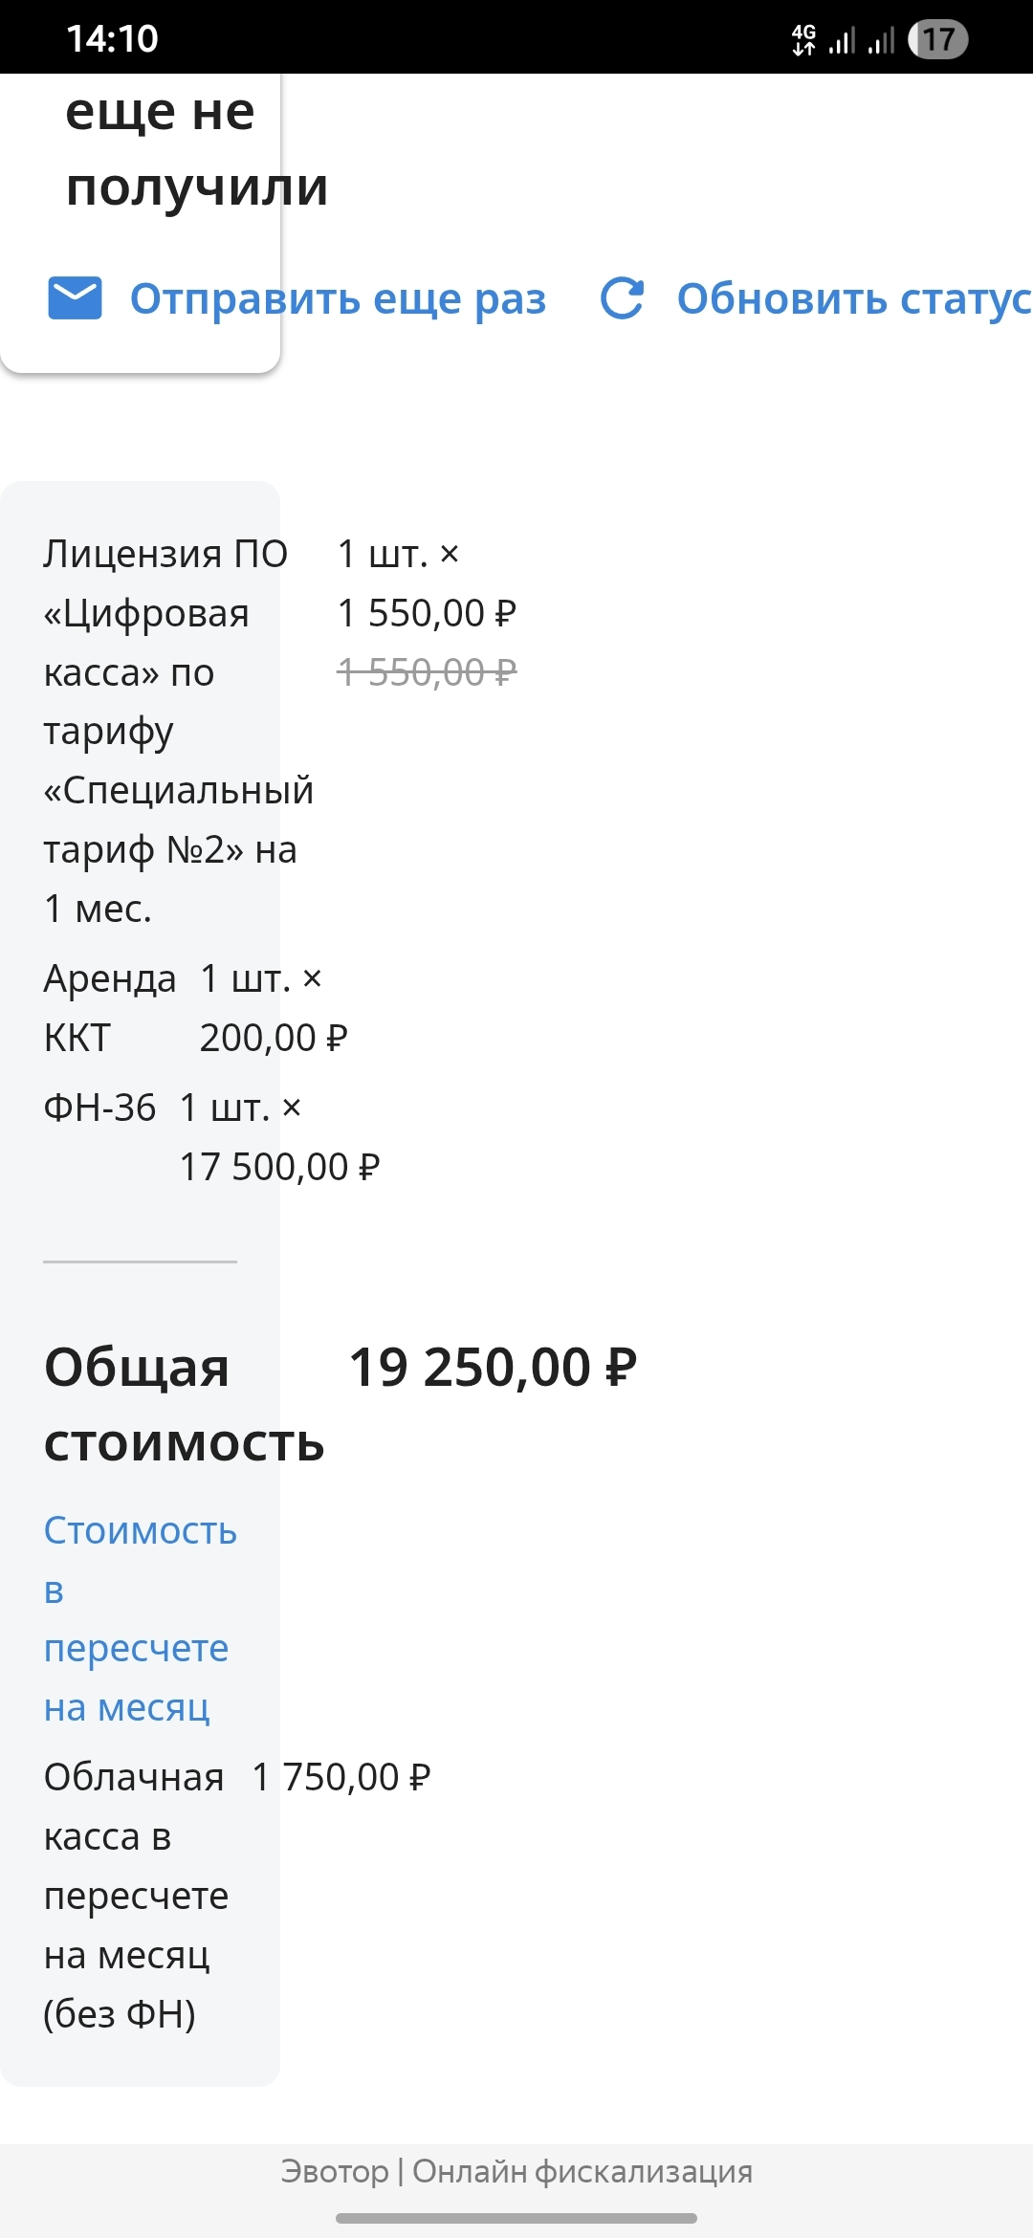Open "Стоимость в пересчете на месяц" link
Image resolution: width=1033 pixels, height=2238 pixels.
coord(140,1618)
